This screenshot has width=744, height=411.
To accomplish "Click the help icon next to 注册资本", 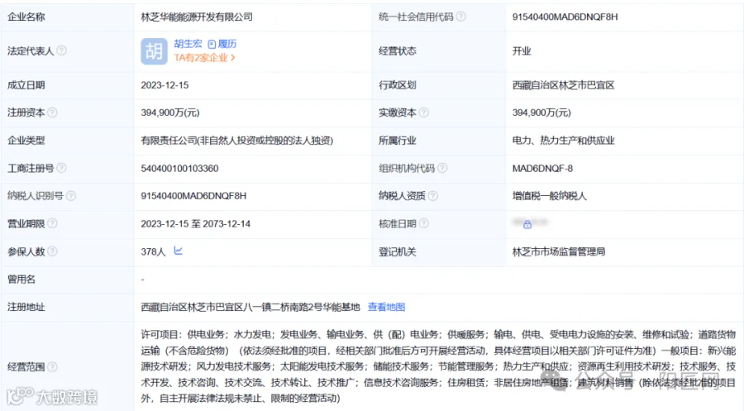I will [52, 112].
